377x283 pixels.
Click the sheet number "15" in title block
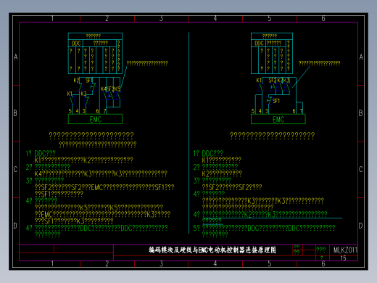click(x=343, y=258)
